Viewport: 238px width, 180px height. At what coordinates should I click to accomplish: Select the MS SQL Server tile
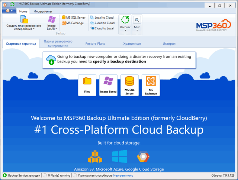(129, 85)
